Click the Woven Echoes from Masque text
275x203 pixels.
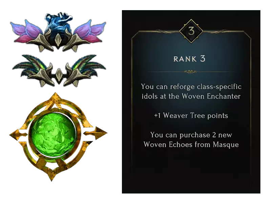tap(191, 144)
